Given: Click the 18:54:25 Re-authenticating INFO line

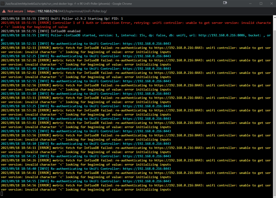Looking at the screenshot, I should click(86, 156).
